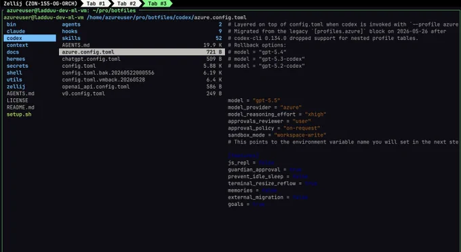This screenshot has height=252, width=461.
Task: Select chatgpt.config.toml file
Action: pyautogui.click(x=142, y=59)
